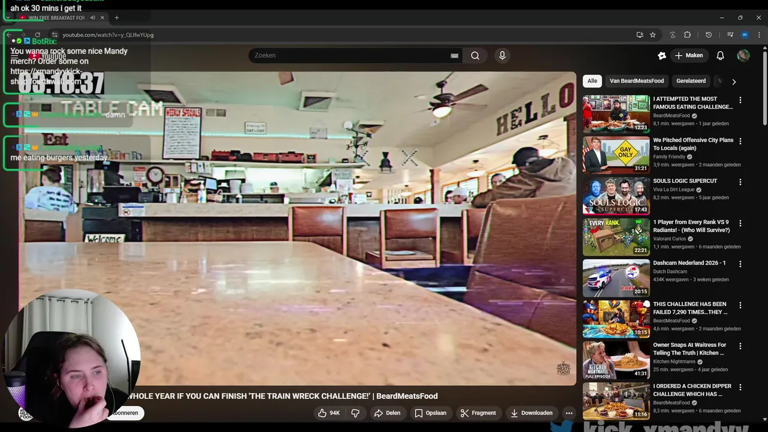
Task: Click the magnifier search button
Action: coord(475,55)
